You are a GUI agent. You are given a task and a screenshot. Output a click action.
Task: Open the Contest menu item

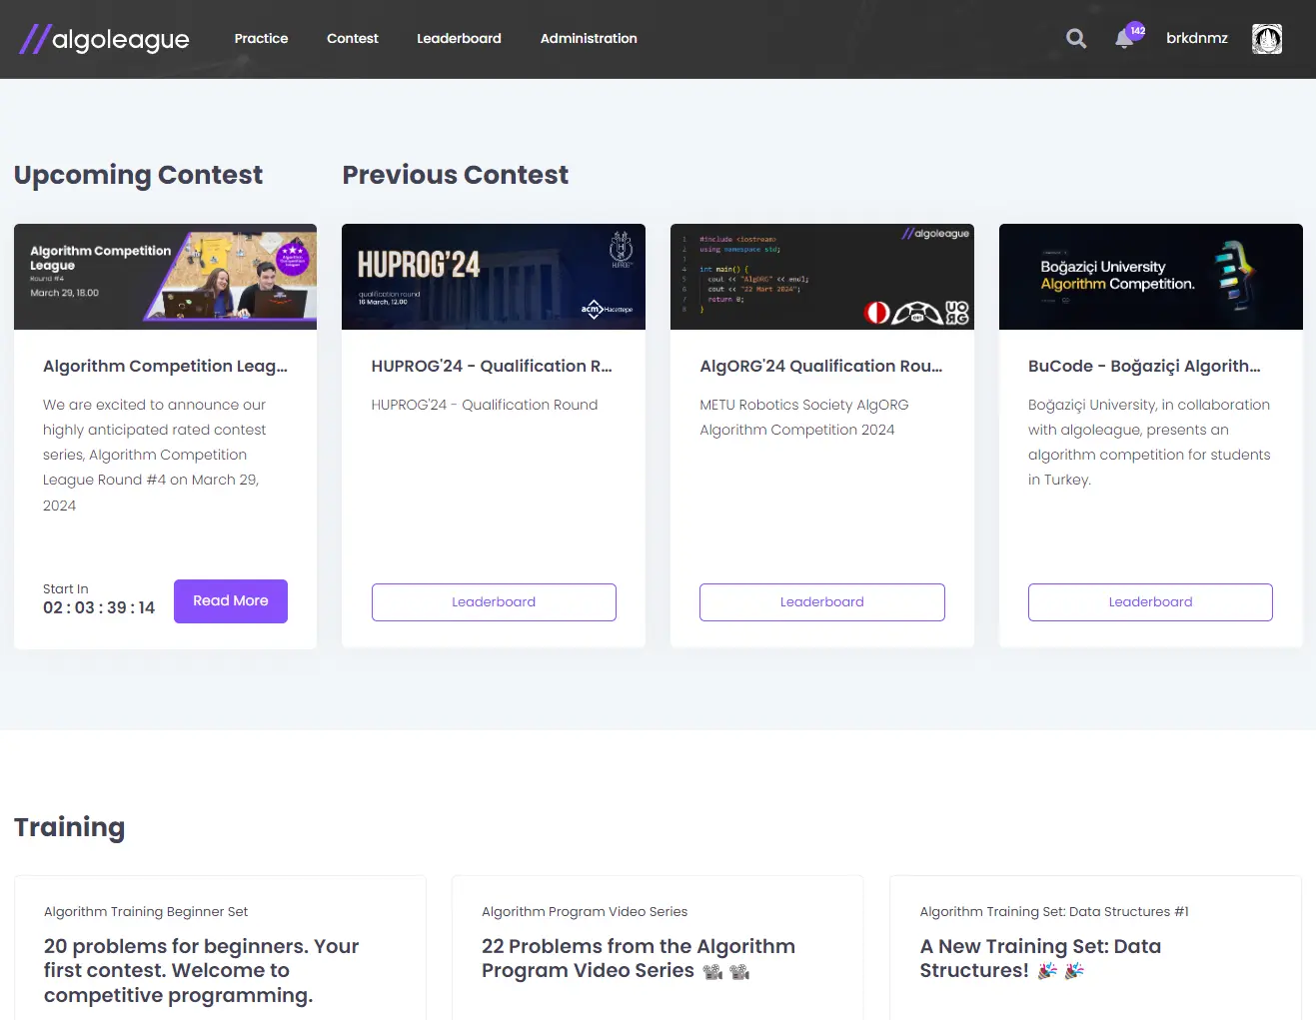pyautogui.click(x=353, y=38)
